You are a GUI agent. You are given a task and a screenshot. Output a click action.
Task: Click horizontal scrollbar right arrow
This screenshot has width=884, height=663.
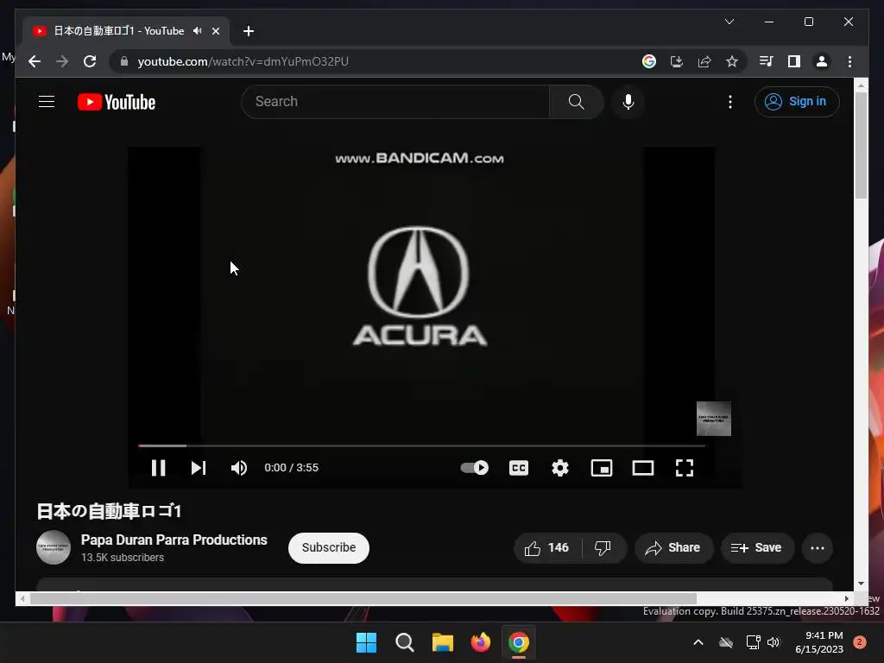(846, 599)
